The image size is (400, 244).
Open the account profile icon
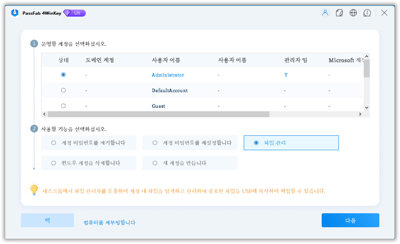(x=325, y=13)
